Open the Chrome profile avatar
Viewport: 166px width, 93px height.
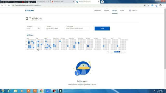(160, 5)
